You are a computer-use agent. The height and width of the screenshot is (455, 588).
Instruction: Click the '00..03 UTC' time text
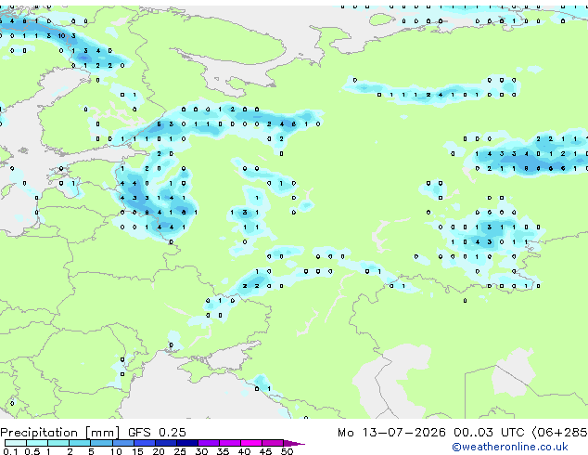click(489, 433)
